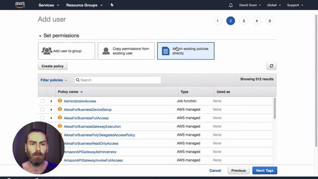Viewport: 318px width, 179px height.
Task: Collapse the Set permissions section
Action: point(40,36)
